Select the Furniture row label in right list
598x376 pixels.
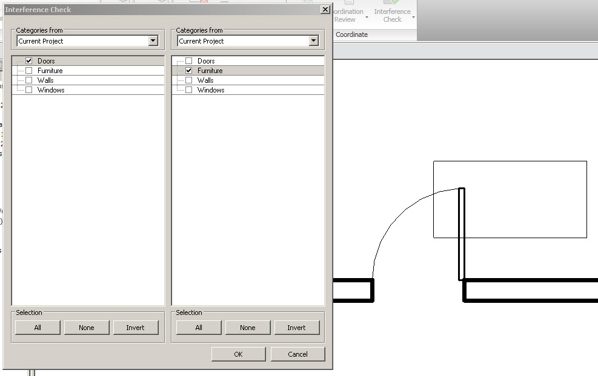pyautogui.click(x=210, y=71)
